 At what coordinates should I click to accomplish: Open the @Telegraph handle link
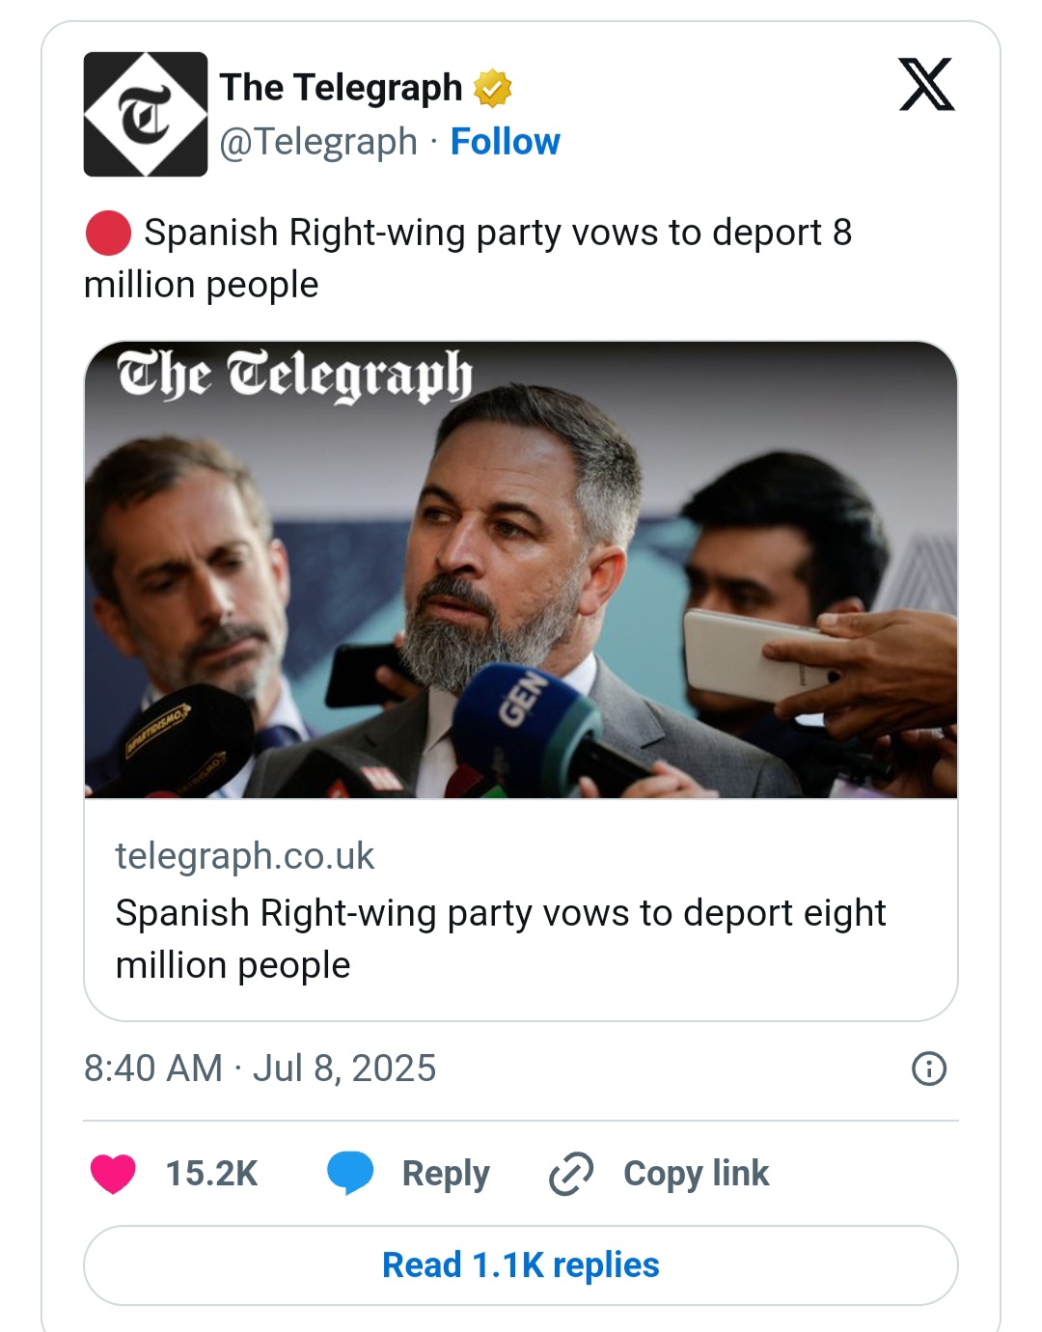tap(318, 142)
